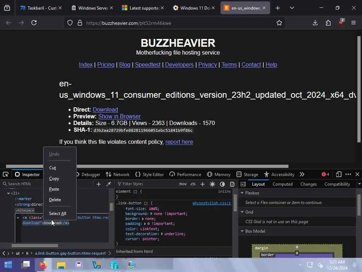View site security lock info
The width and height of the screenshot is (362, 272).
pos(80,23)
